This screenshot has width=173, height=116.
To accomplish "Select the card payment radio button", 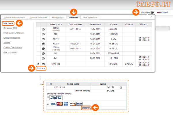I will pos(48,104).
